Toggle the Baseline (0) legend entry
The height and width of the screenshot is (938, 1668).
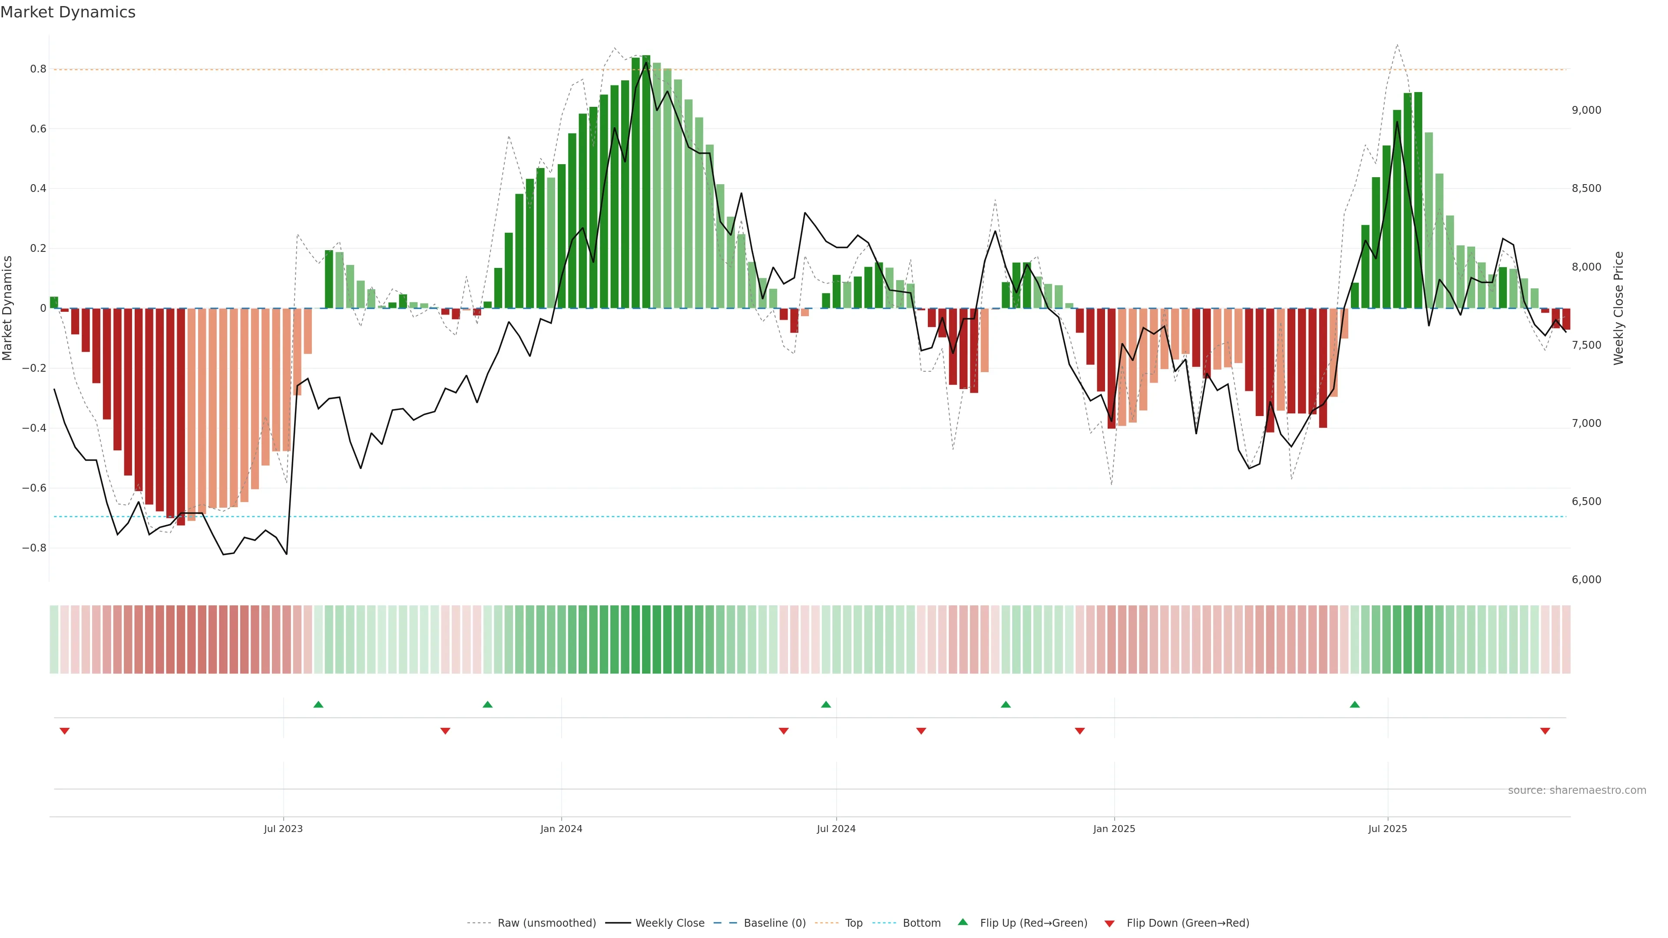point(774,923)
